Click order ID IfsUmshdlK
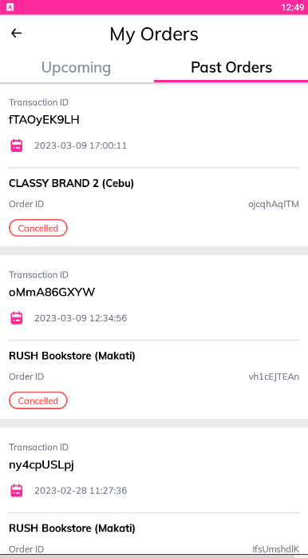The height and width of the screenshot is (558, 308). 275,549
